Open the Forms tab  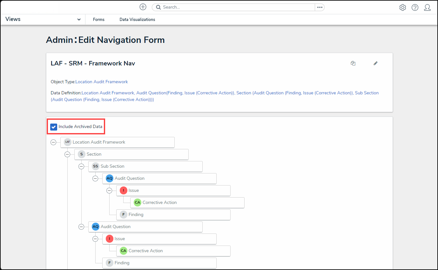[x=98, y=20]
